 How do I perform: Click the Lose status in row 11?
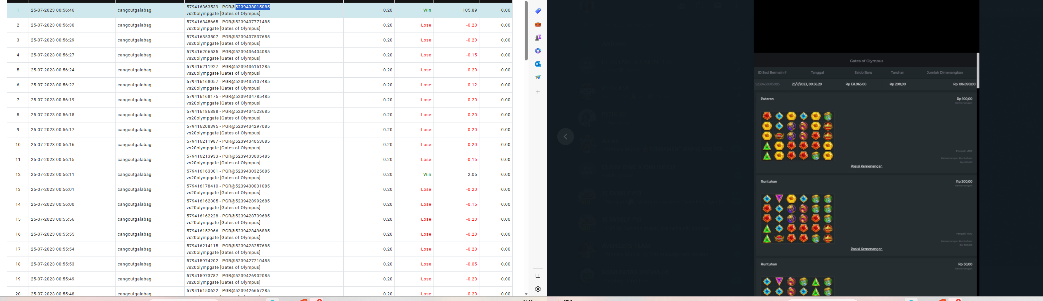(426, 160)
